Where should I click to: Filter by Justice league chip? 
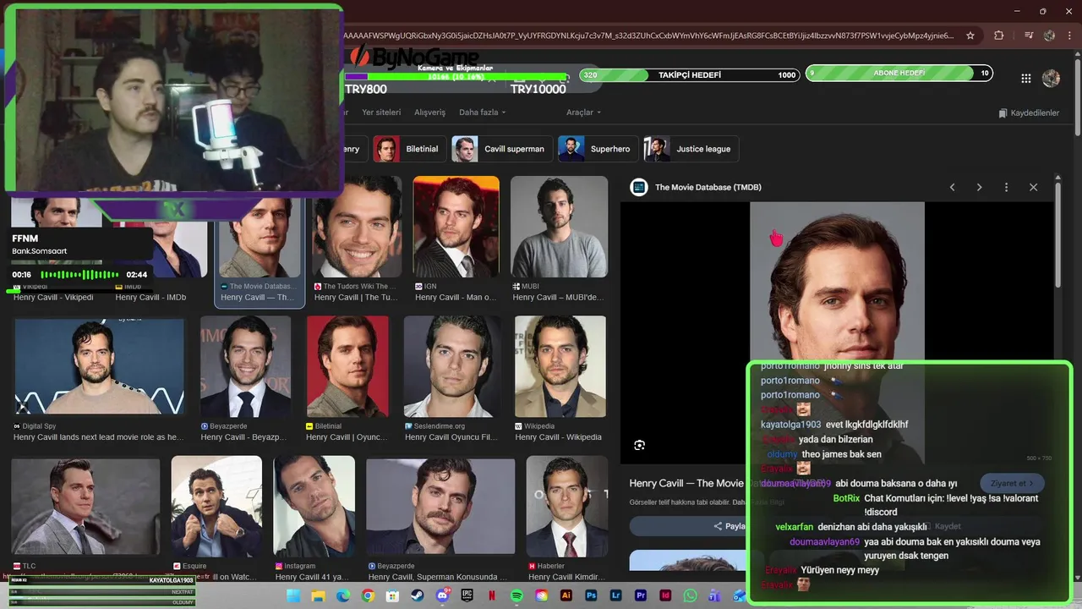[x=691, y=149]
